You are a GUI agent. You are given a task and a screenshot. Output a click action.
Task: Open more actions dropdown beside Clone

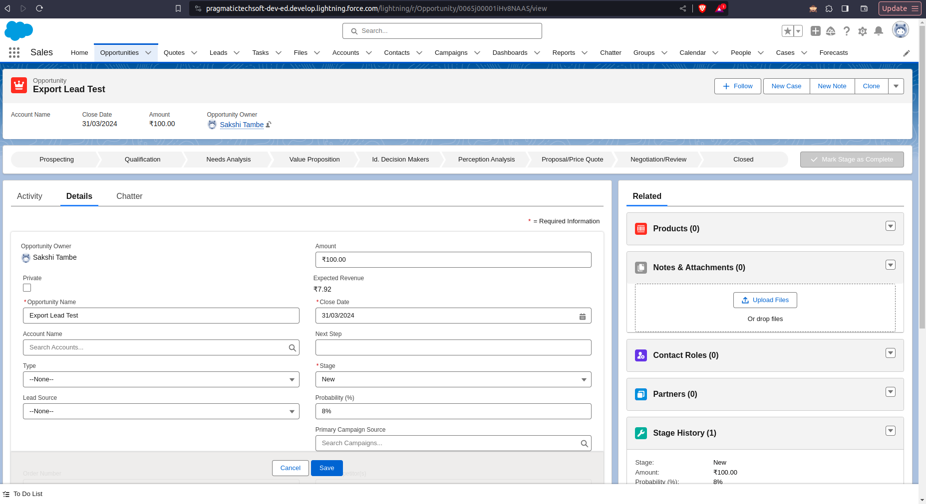(x=896, y=86)
